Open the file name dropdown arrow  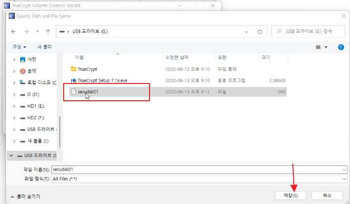tap(344, 170)
